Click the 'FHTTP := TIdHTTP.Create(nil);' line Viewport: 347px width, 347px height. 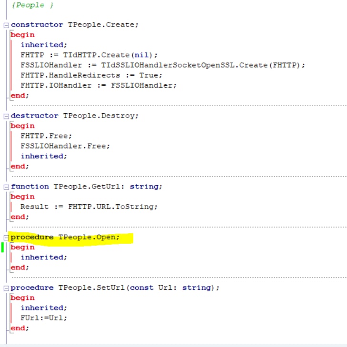(89, 55)
